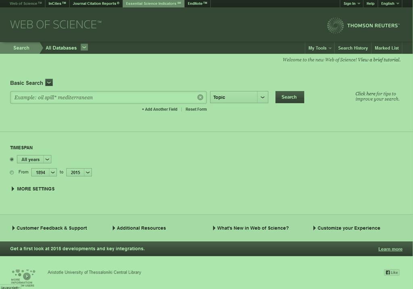413x289 pixels.
Task: Expand Customize your Experience section
Action: 346,228
